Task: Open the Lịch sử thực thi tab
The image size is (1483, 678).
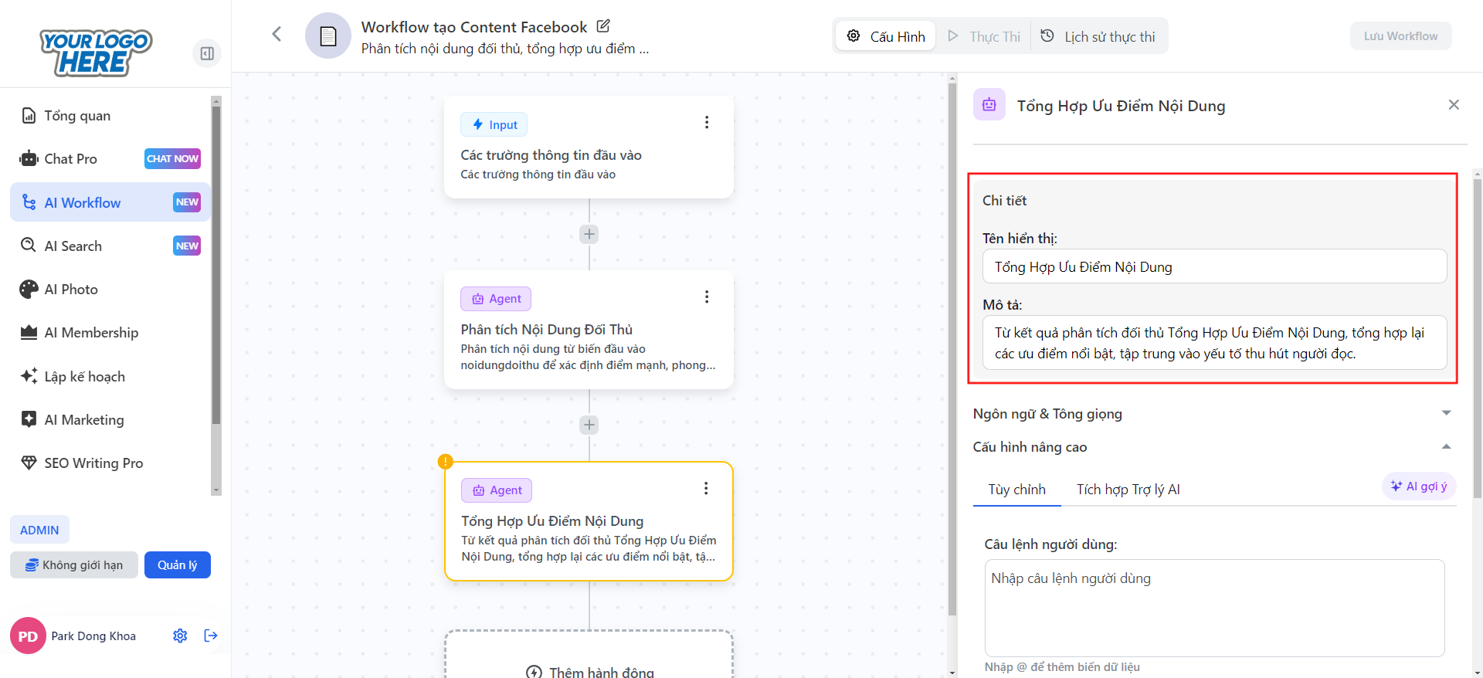Action: 1098,36
